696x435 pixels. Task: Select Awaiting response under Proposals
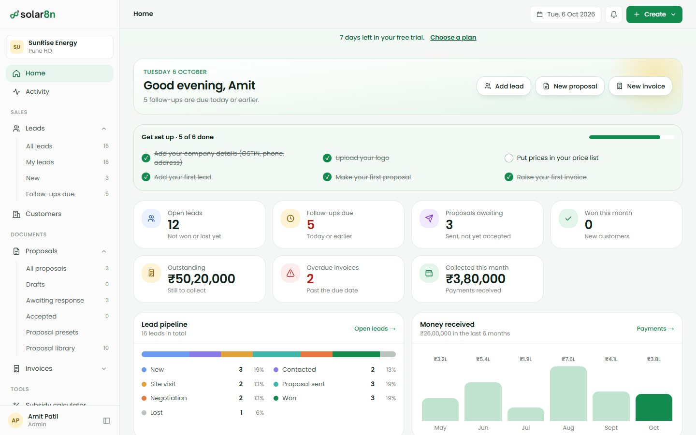67,301
